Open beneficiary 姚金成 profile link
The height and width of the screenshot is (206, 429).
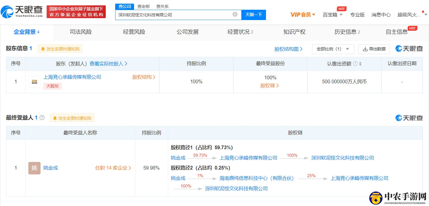(x=51, y=168)
